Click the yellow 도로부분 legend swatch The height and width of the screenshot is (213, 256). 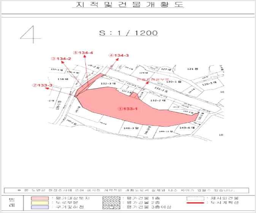pyautogui.click(x=40, y=203)
